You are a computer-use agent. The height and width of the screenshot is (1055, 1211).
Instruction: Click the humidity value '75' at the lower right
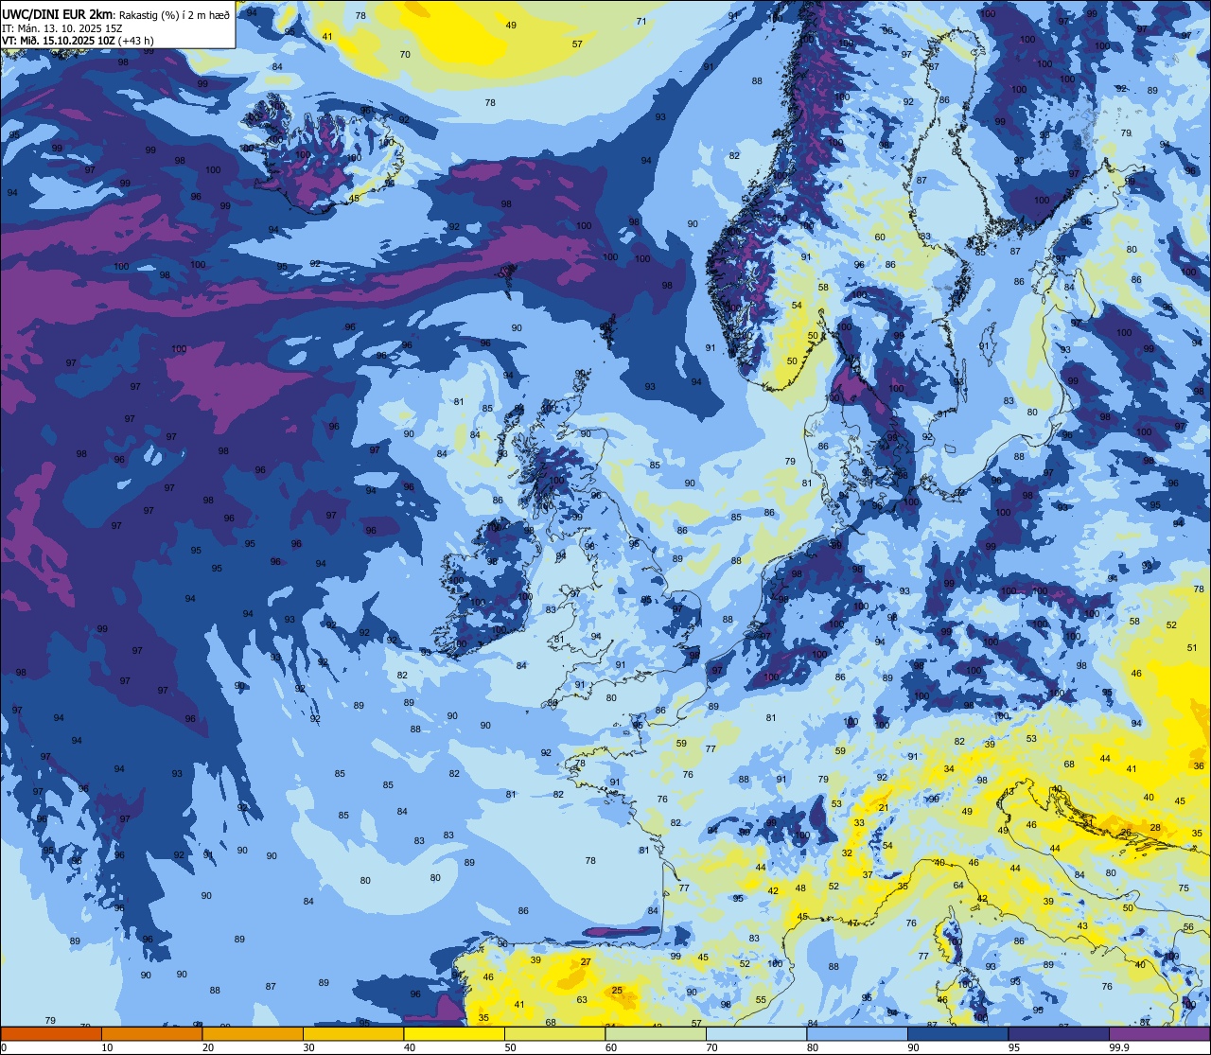(x=1184, y=888)
